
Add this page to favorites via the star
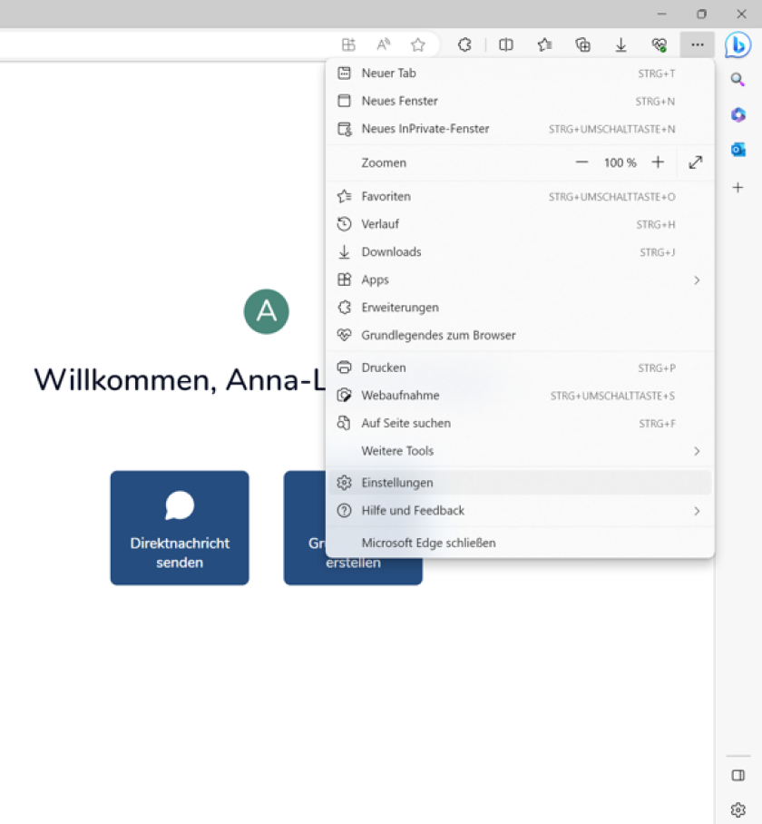(417, 44)
